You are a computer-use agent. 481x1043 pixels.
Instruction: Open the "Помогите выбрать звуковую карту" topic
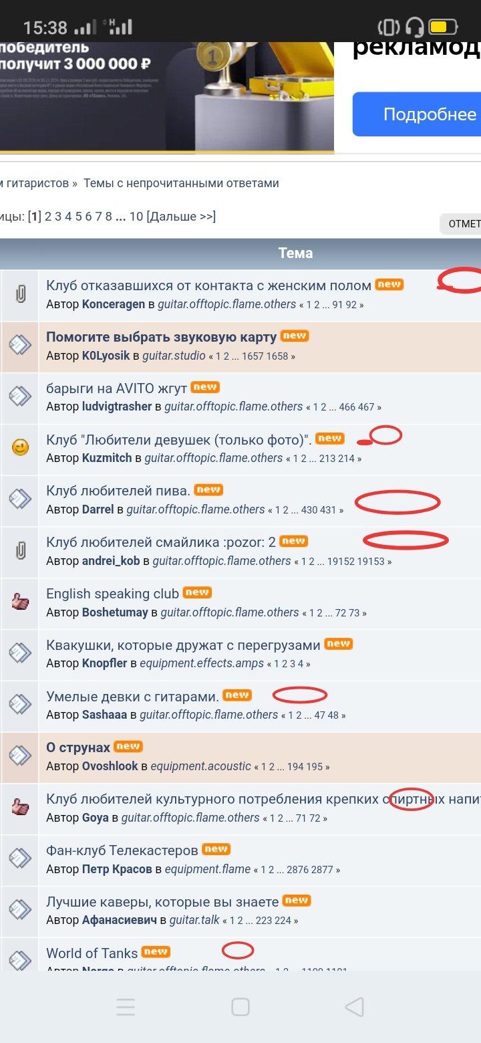(161, 336)
